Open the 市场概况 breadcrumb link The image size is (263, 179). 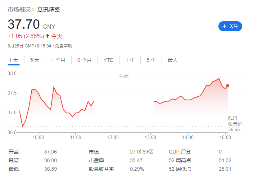tap(19, 10)
